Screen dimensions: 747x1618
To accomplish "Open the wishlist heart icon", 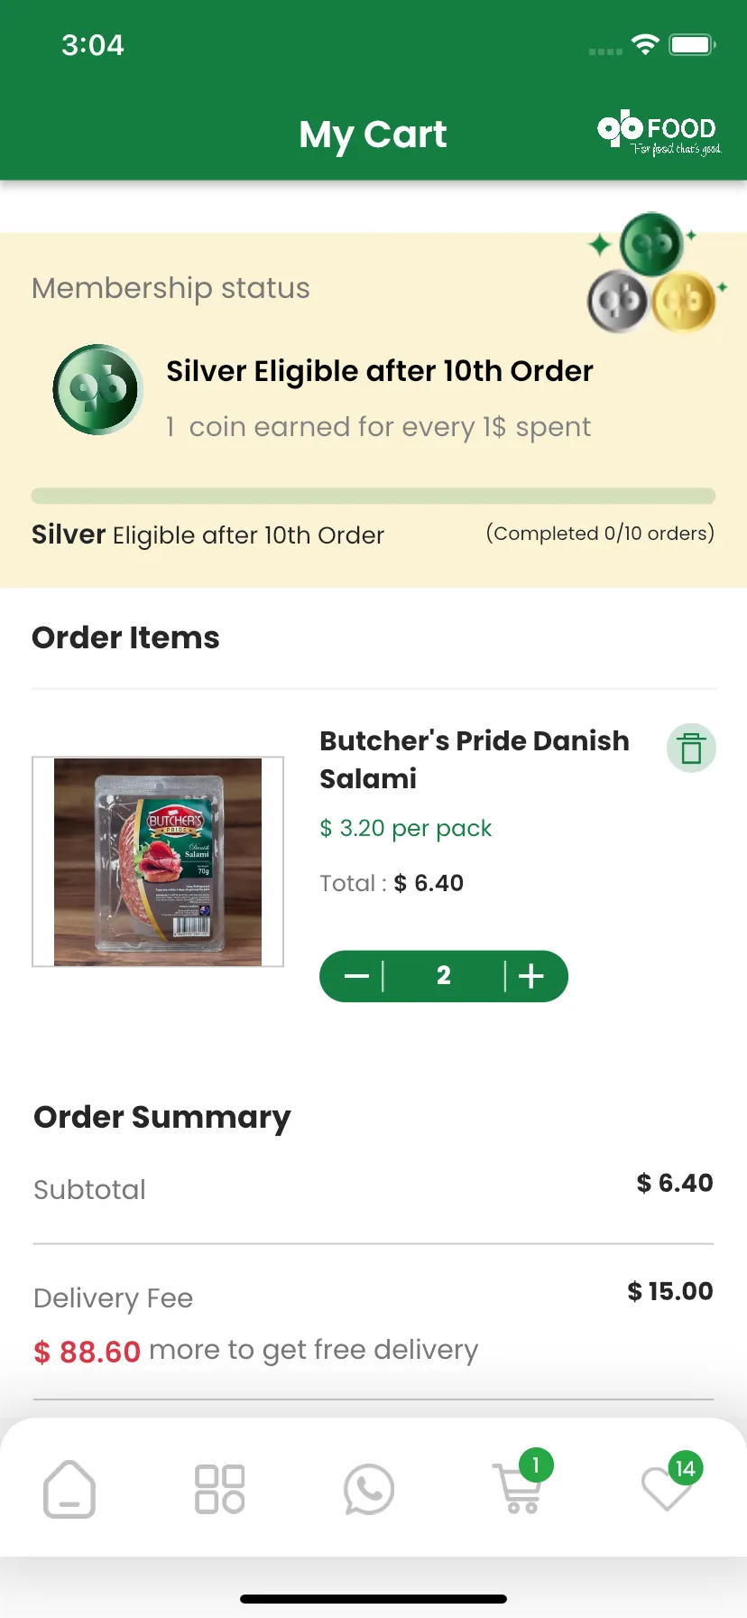I will pos(666,1490).
